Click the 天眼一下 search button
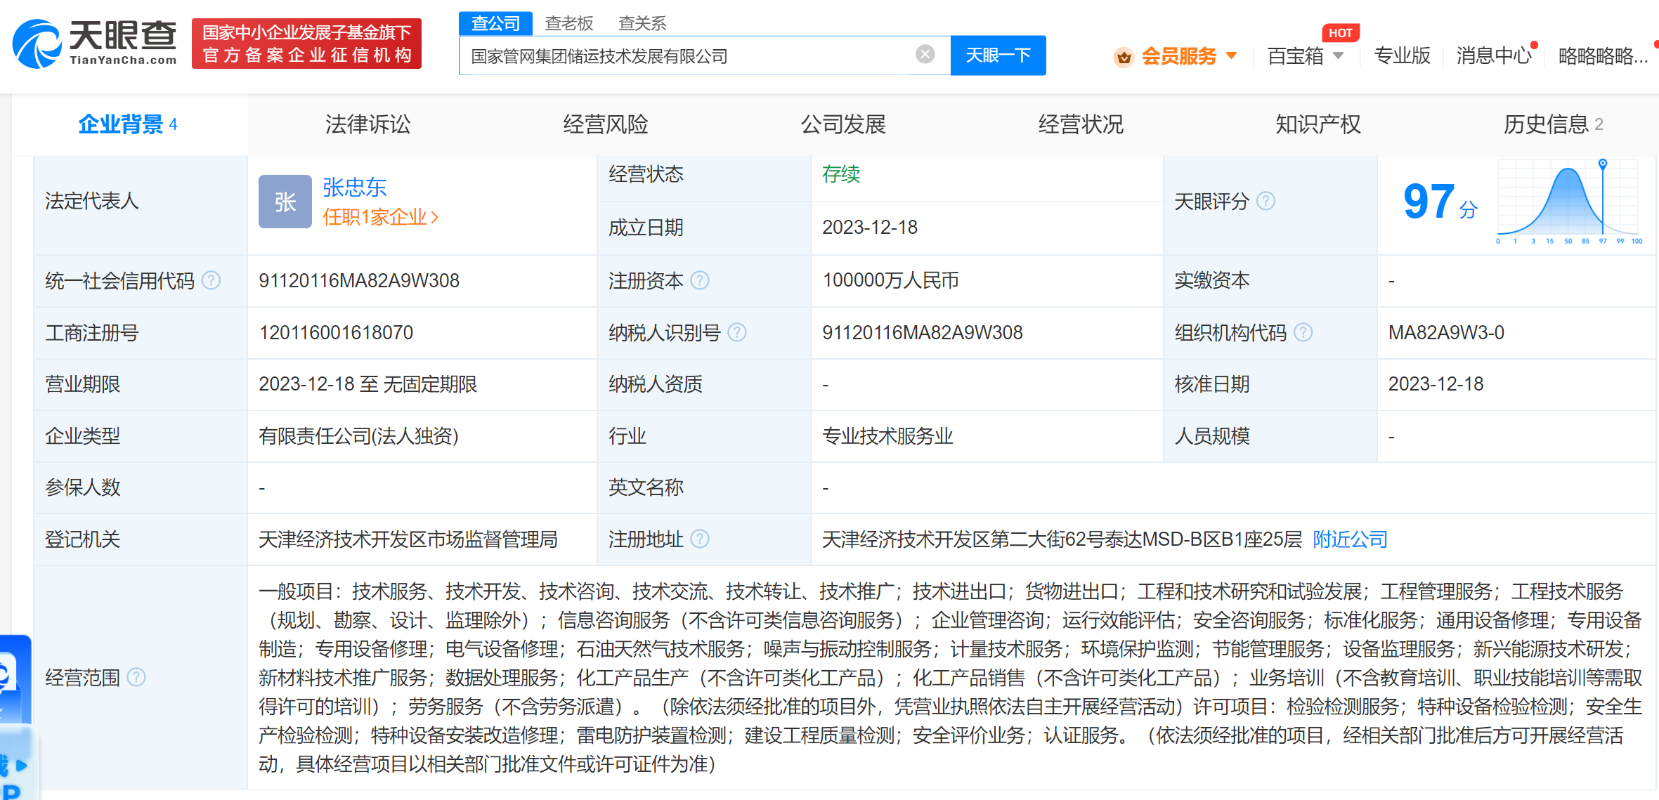Image resolution: width=1659 pixels, height=800 pixels. [998, 55]
